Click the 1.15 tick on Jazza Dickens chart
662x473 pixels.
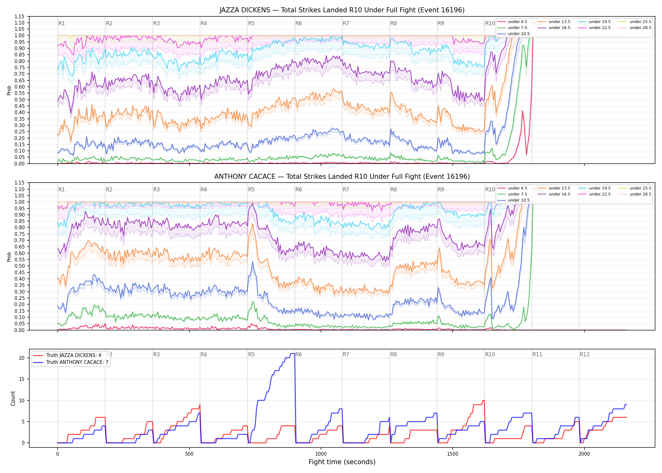[19, 16]
